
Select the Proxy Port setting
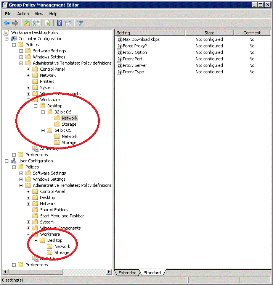point(133,59)
